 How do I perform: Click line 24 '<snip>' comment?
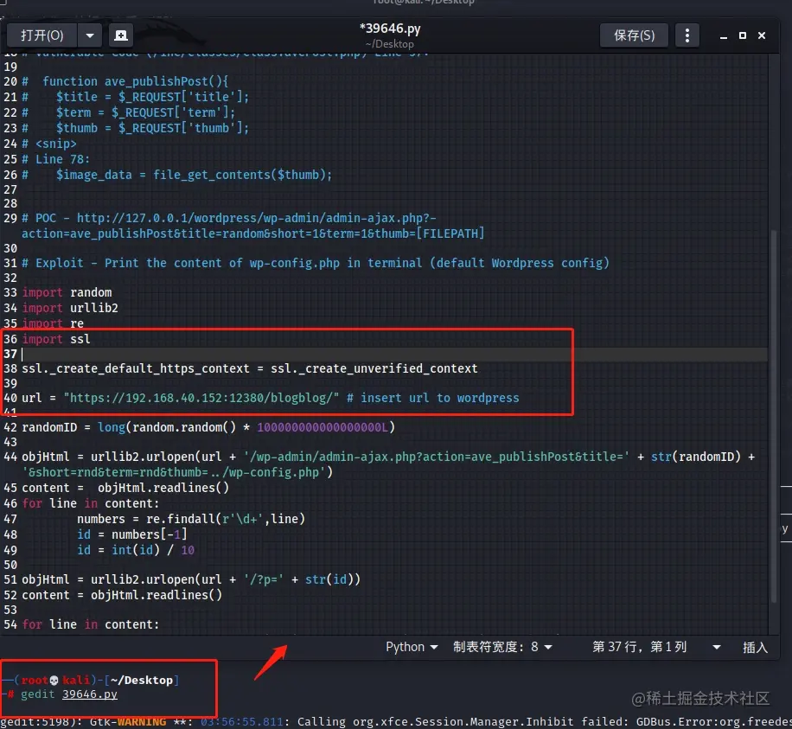coord(49,144)
